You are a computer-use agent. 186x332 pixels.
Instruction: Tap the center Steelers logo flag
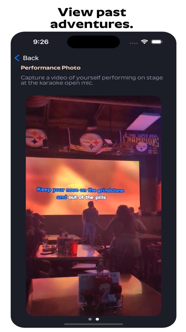[x=91, y=142]
